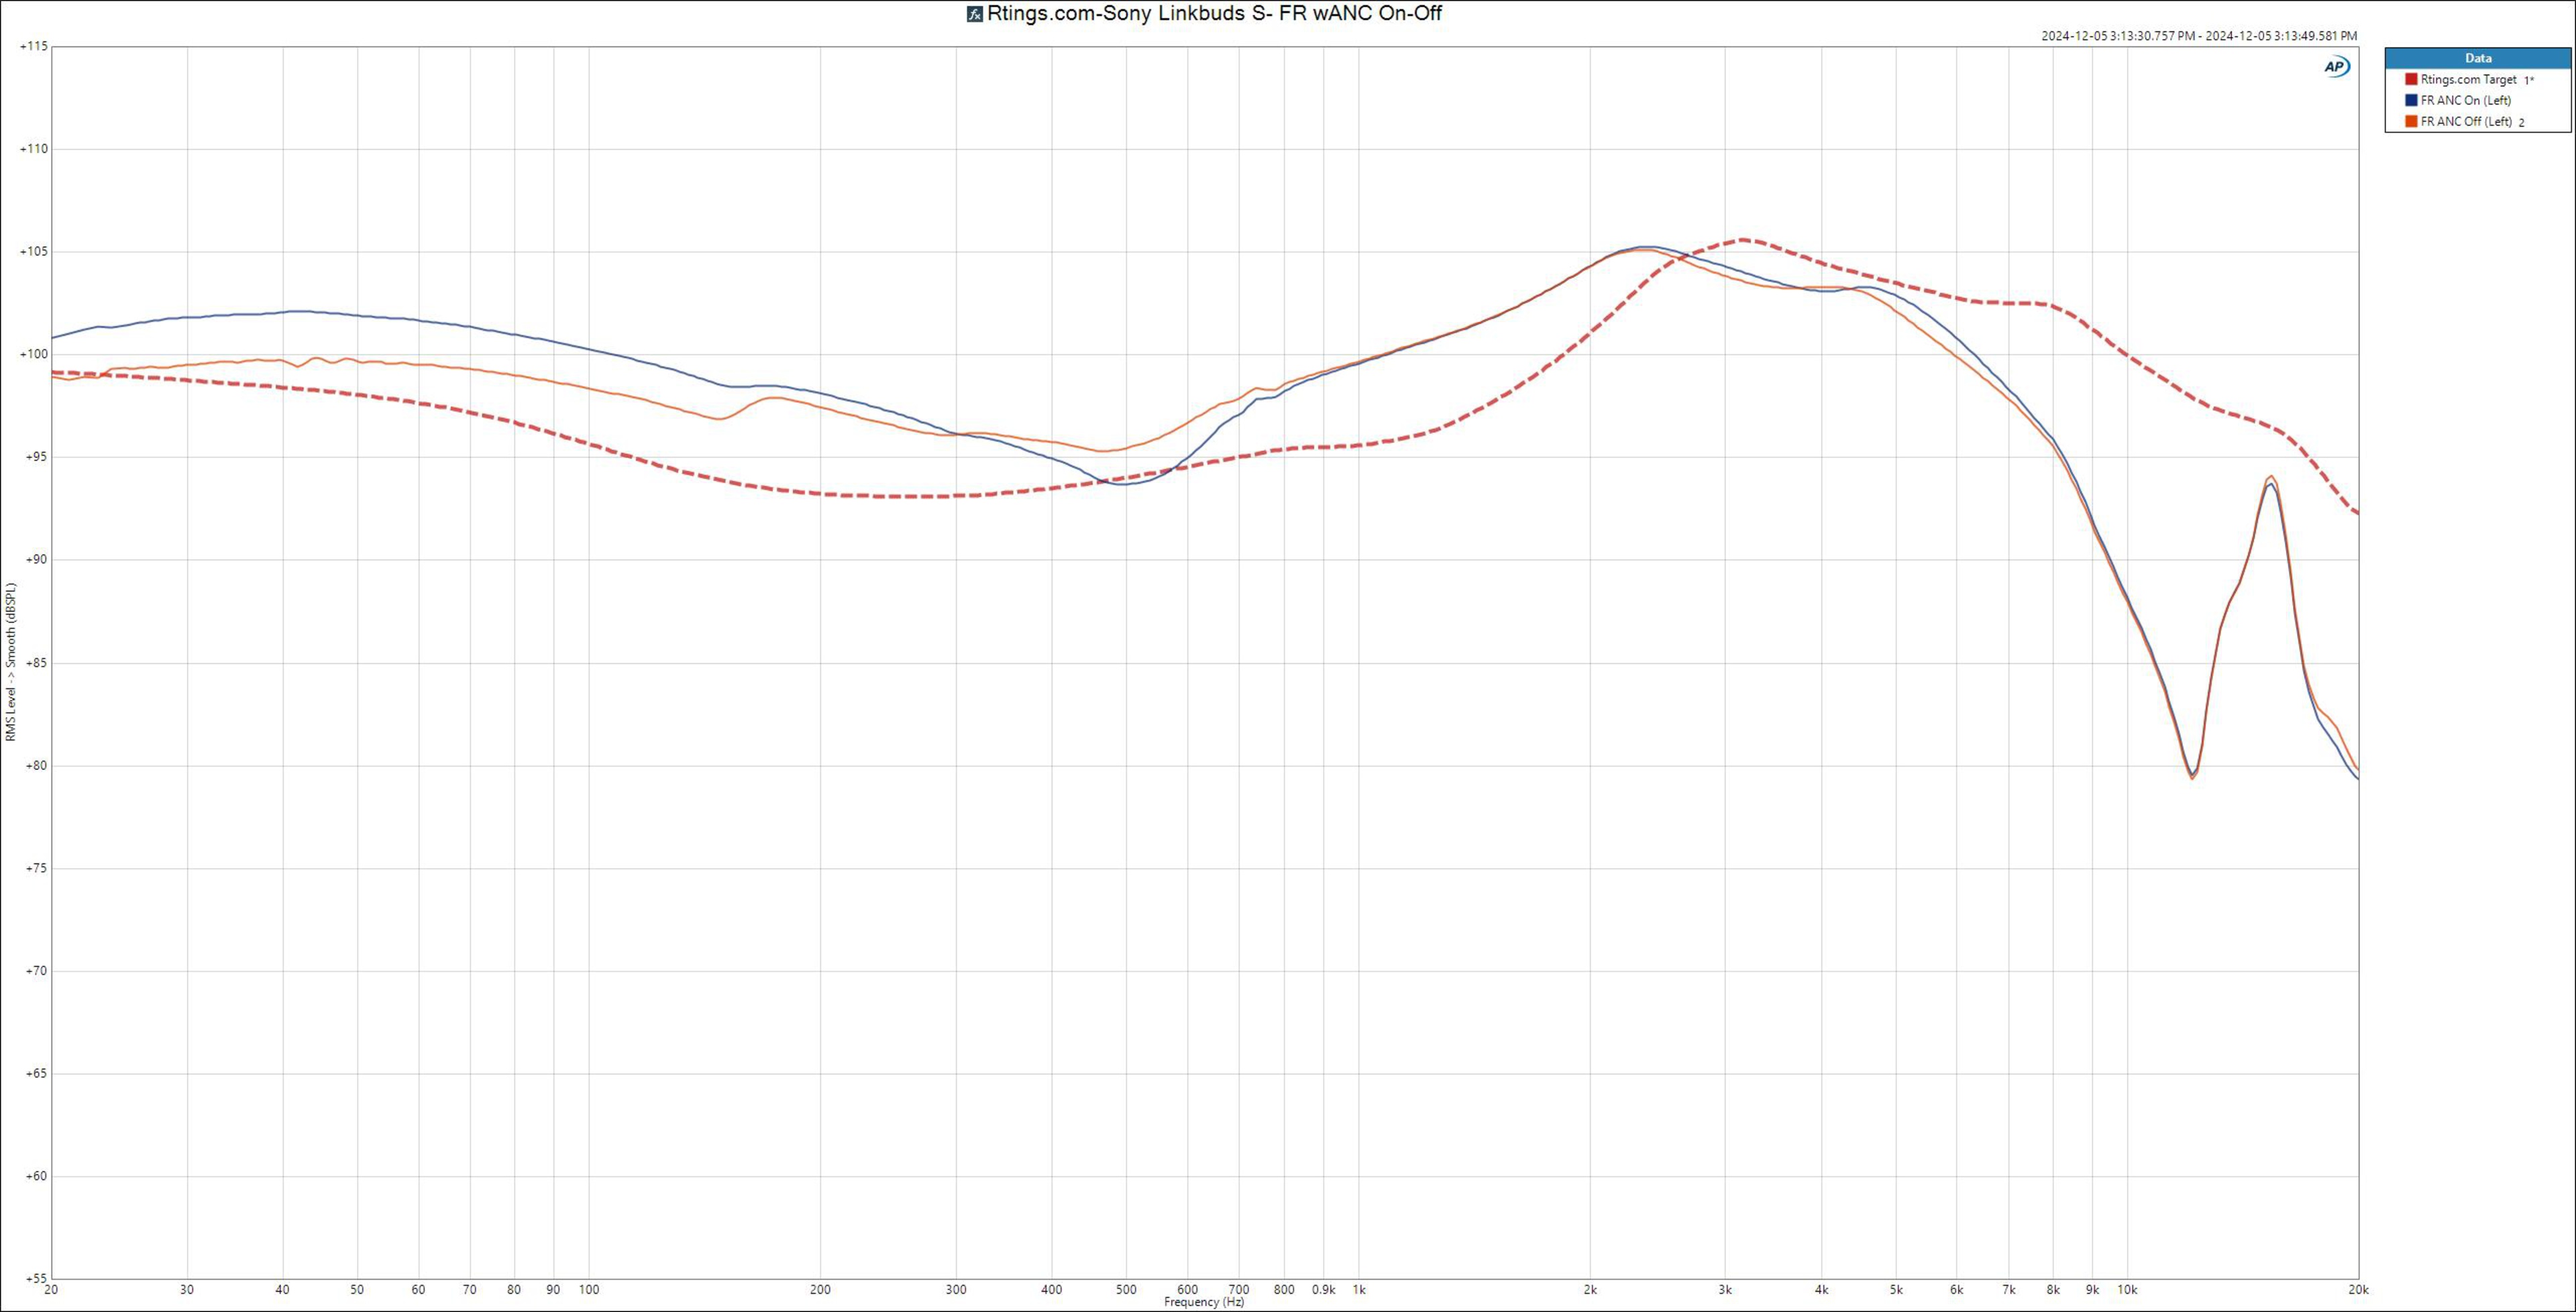Click the +115 Y-axis tick label
Image resolution: width=2576 pixels, height=1312 pixels.
pyautogui.click(x=33, y=46)
